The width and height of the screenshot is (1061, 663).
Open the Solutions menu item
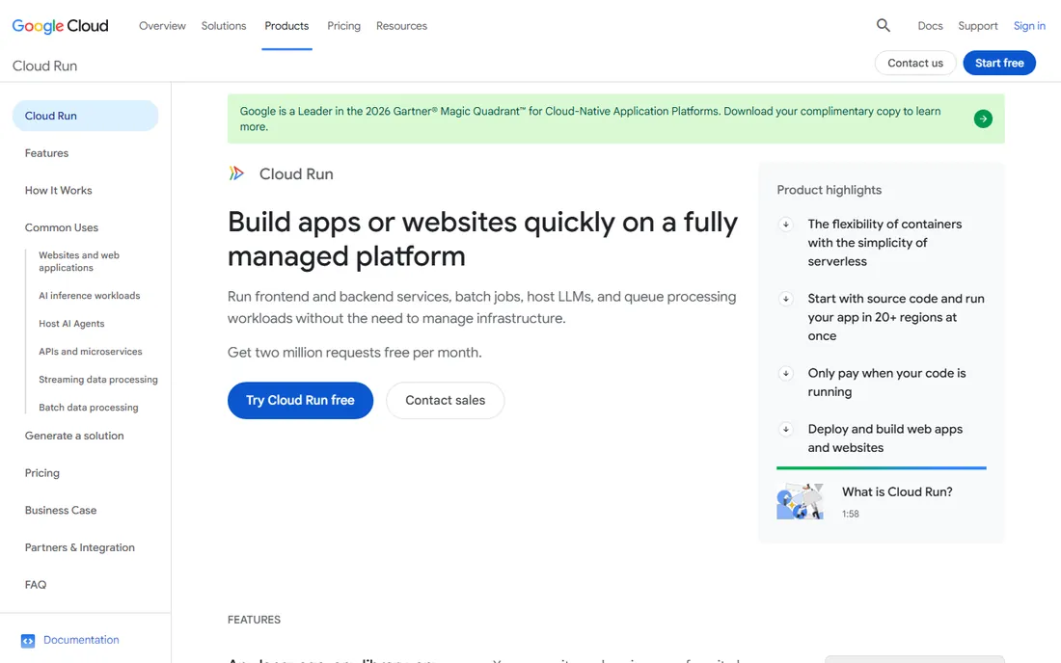pyautogui.click(x=224, y=26)
